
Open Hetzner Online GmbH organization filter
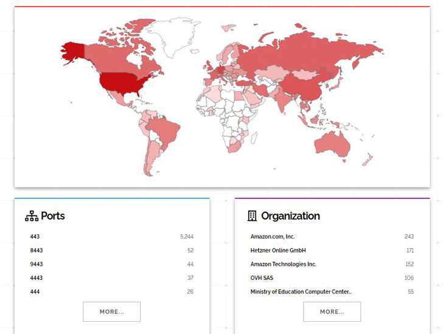pos(277,251)
